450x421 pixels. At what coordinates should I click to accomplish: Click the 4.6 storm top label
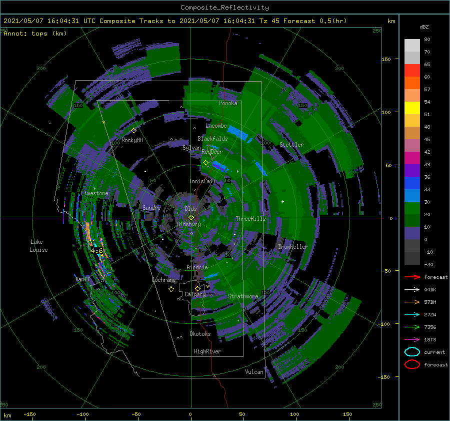(x=96, y=251)
